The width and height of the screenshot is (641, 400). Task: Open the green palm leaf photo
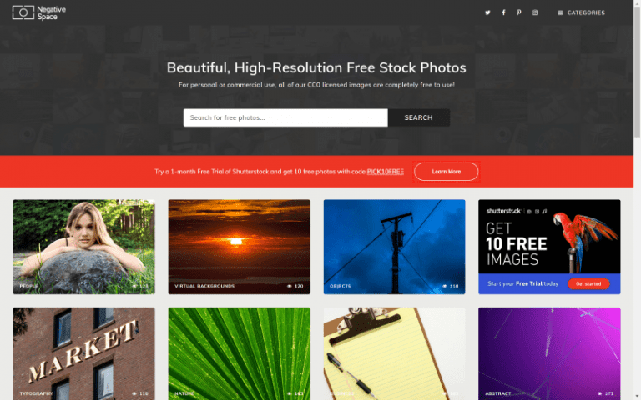pyautogui.click(x=240, y=353)
